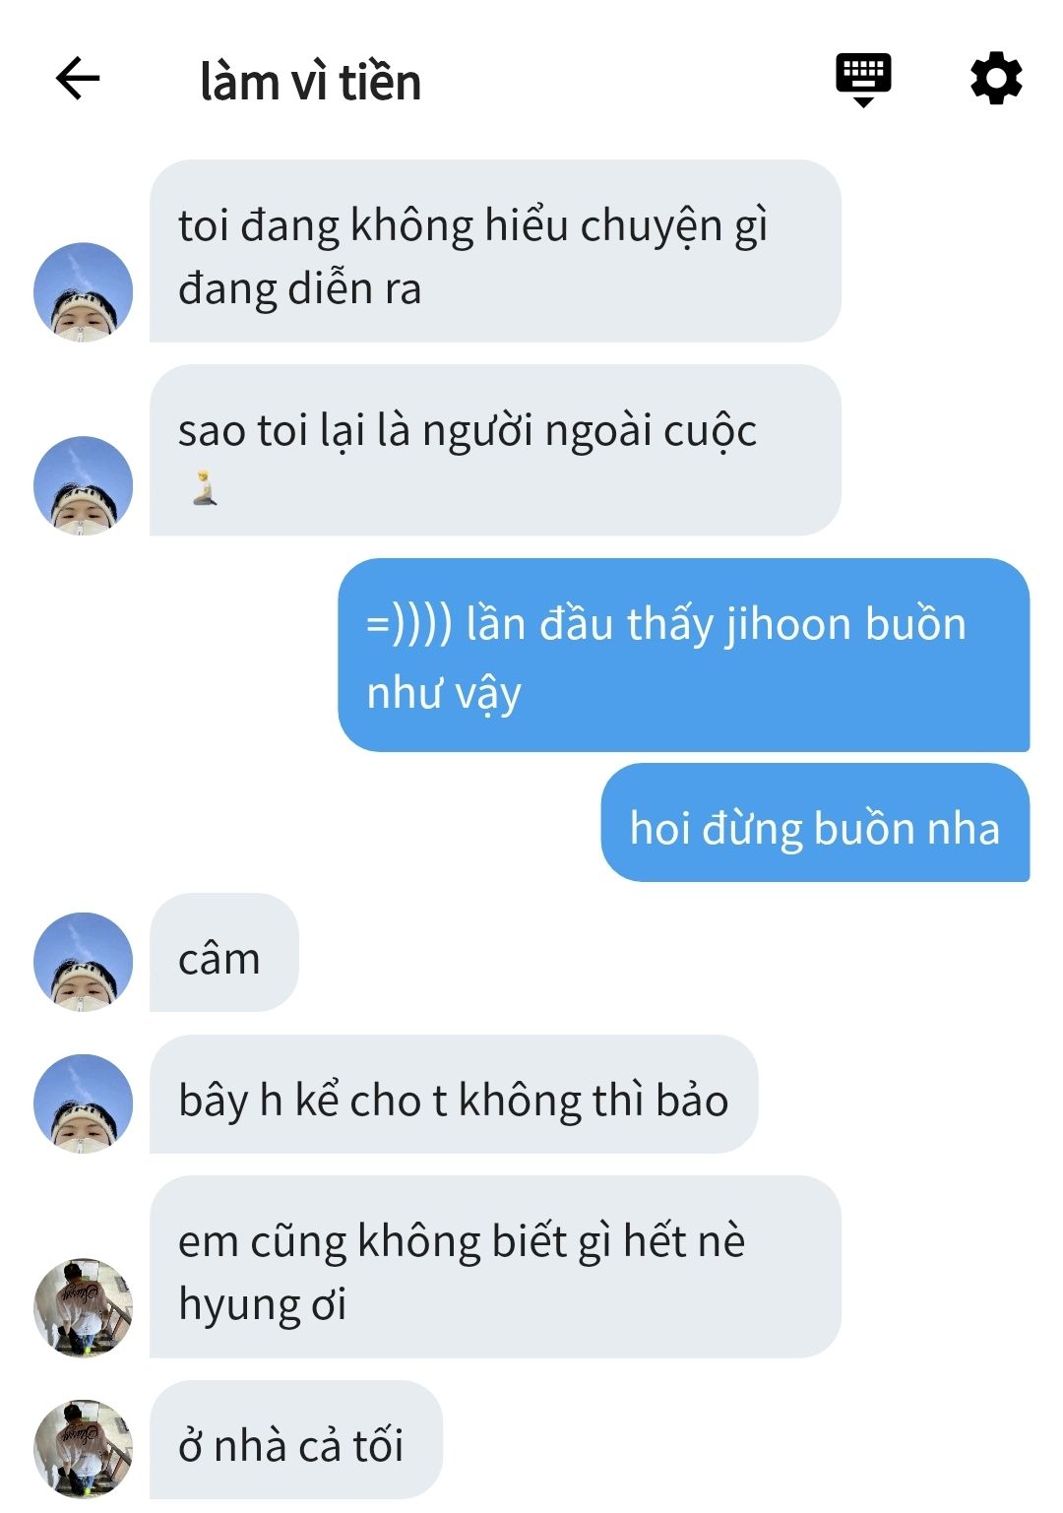Hide the keyboard with keyboard icon
The image size is (1063, 1513).
pos(863,80)
